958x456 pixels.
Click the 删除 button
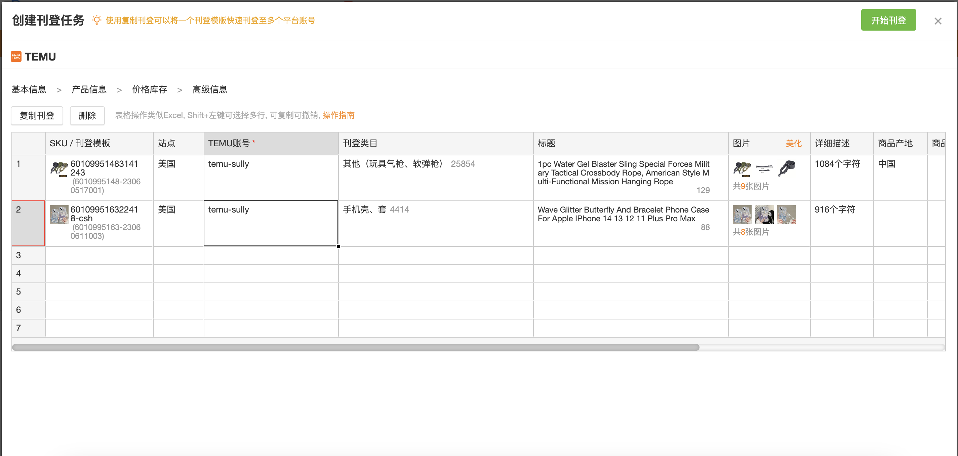(x=87, y=116)
